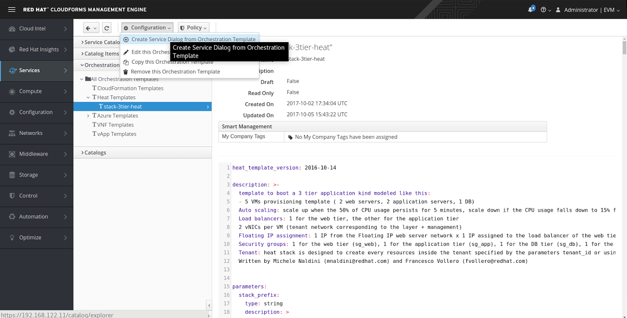Screen dimensions: 627x318
Task: Collapse the Heat Templates tree node
Action: 88,97
